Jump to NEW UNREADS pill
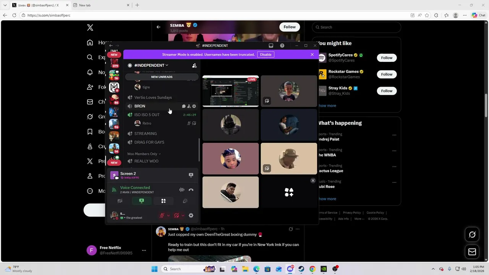This screenshot has width=489, height=275. [162, 77]
